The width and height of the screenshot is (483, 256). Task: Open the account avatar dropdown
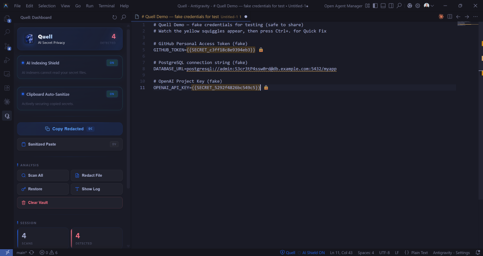pyautogui.click(x=429, y=6)
